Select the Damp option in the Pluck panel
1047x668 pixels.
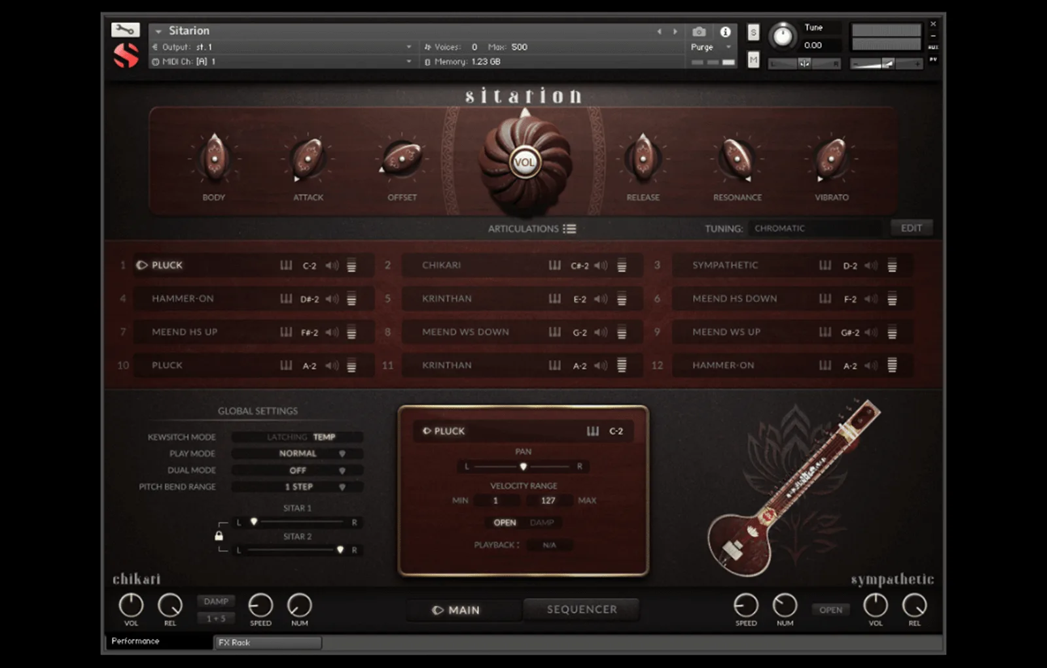pos(542,523)
